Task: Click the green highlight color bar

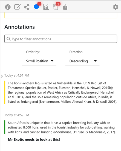Action: coord(5,127)
